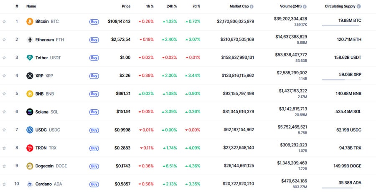Click the Buy button for USDC
The height and width of the screenshot is (192, 376).
point(94,130)
